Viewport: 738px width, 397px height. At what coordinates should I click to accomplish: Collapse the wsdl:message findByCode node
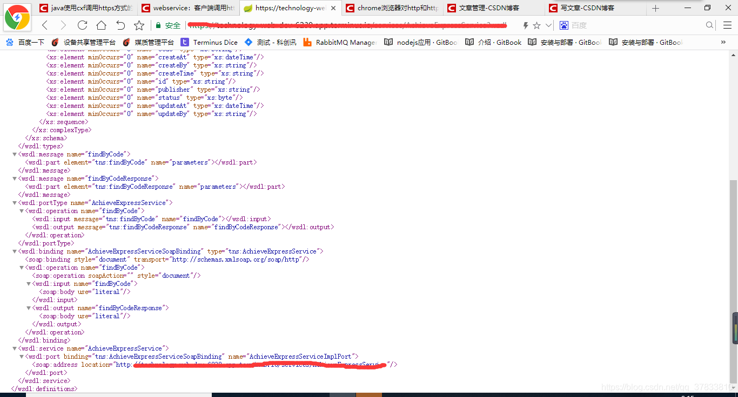15,154
